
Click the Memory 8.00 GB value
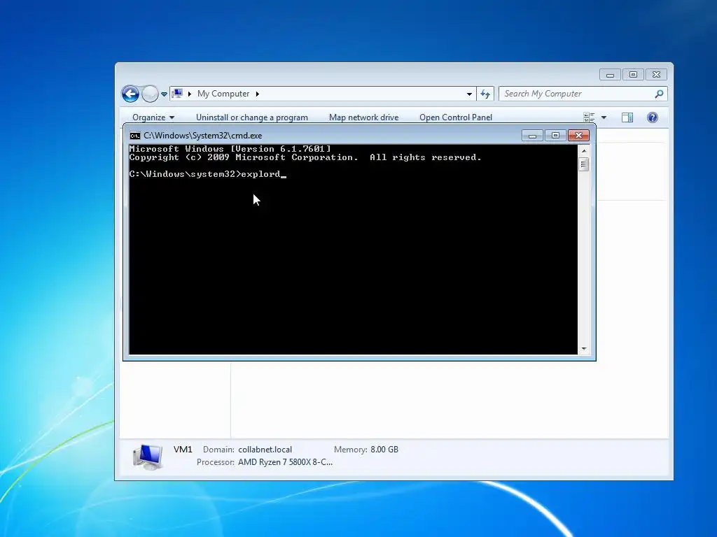click(x=384, y=450)
